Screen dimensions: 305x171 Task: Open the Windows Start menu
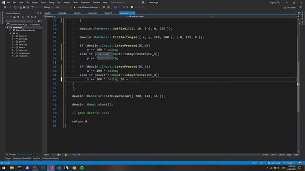(4, 168)
